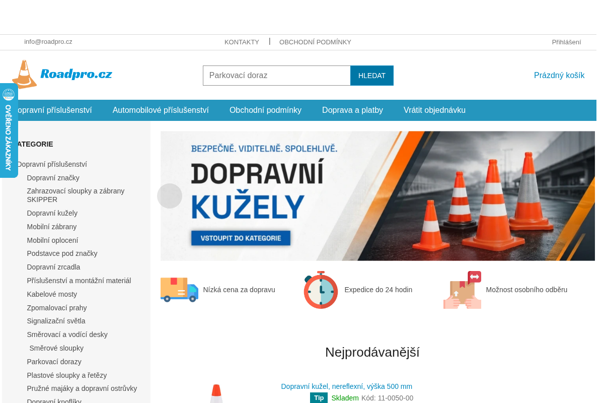
Task: Open Mobilní zábrany category
Action: coord(52,227)
